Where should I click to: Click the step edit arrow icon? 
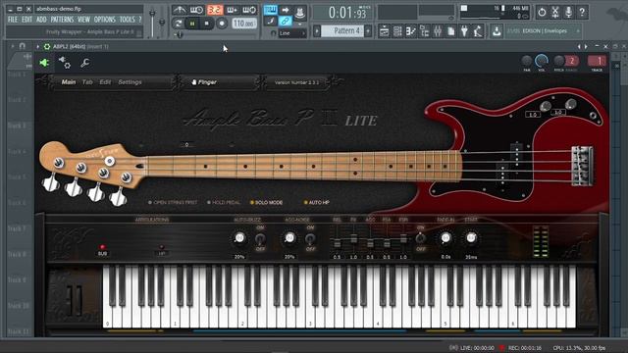286,10
